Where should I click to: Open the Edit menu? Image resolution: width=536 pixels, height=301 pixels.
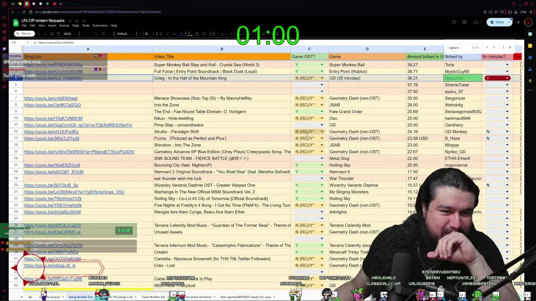(32, 26)
